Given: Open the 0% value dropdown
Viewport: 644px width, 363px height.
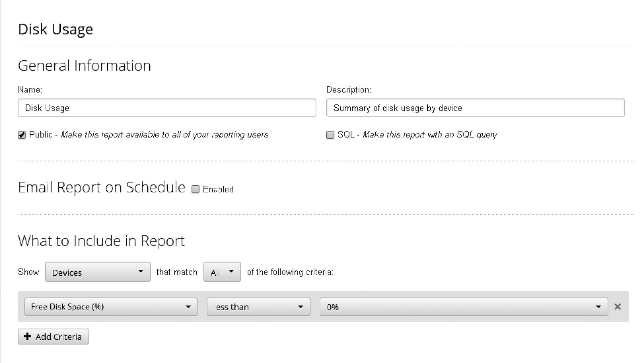Looking at the screenshot, I should click(x=463, y=307).
